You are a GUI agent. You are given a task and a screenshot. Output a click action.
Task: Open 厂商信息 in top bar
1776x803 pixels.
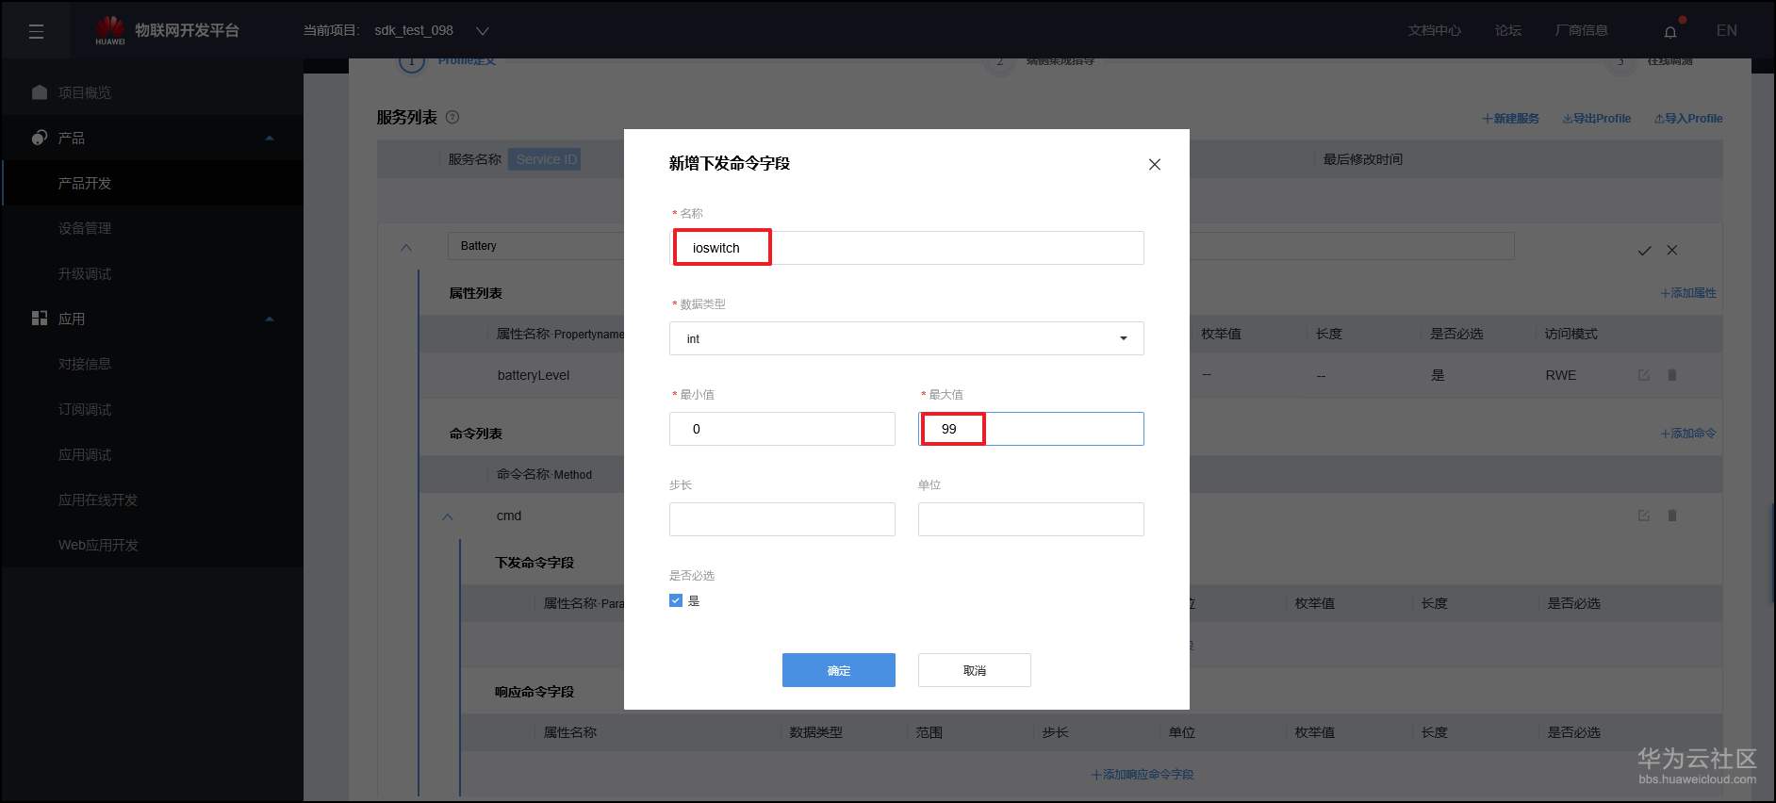tap(1581, 30)
